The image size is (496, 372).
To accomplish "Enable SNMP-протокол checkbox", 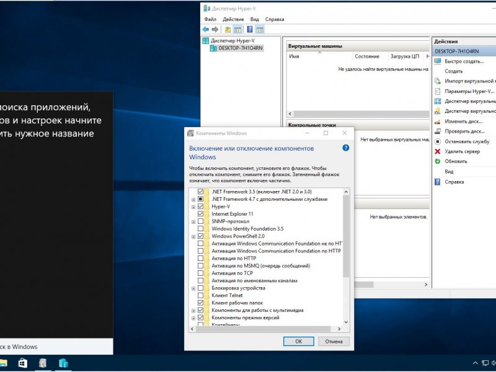I will click(200, 221).
